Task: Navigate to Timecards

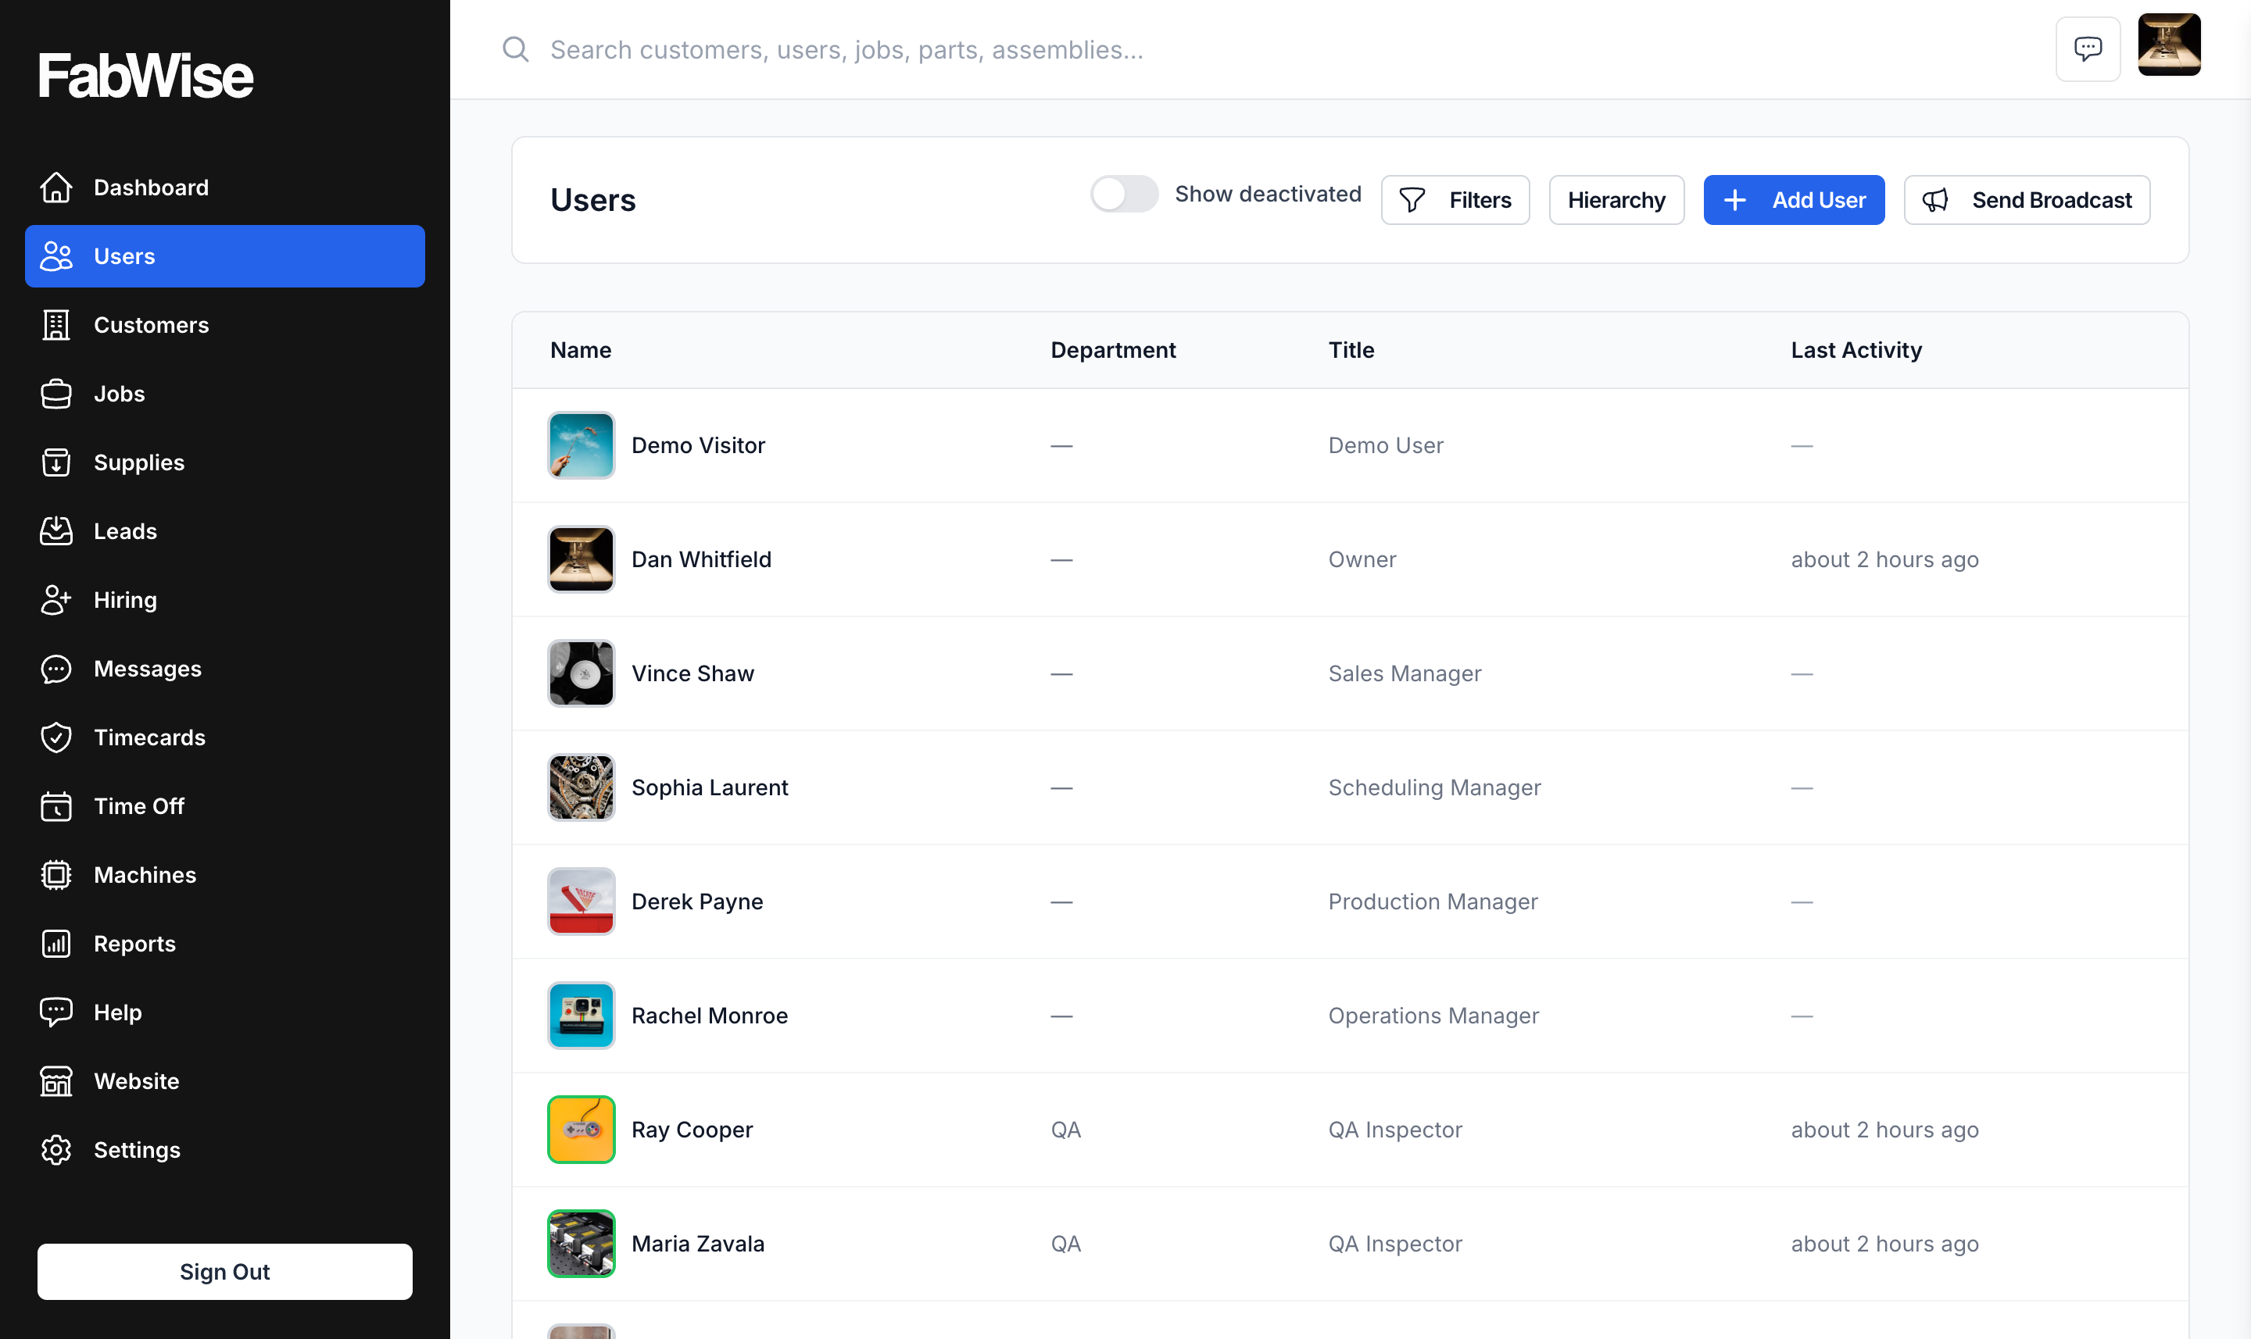Action: click(225, 737)
